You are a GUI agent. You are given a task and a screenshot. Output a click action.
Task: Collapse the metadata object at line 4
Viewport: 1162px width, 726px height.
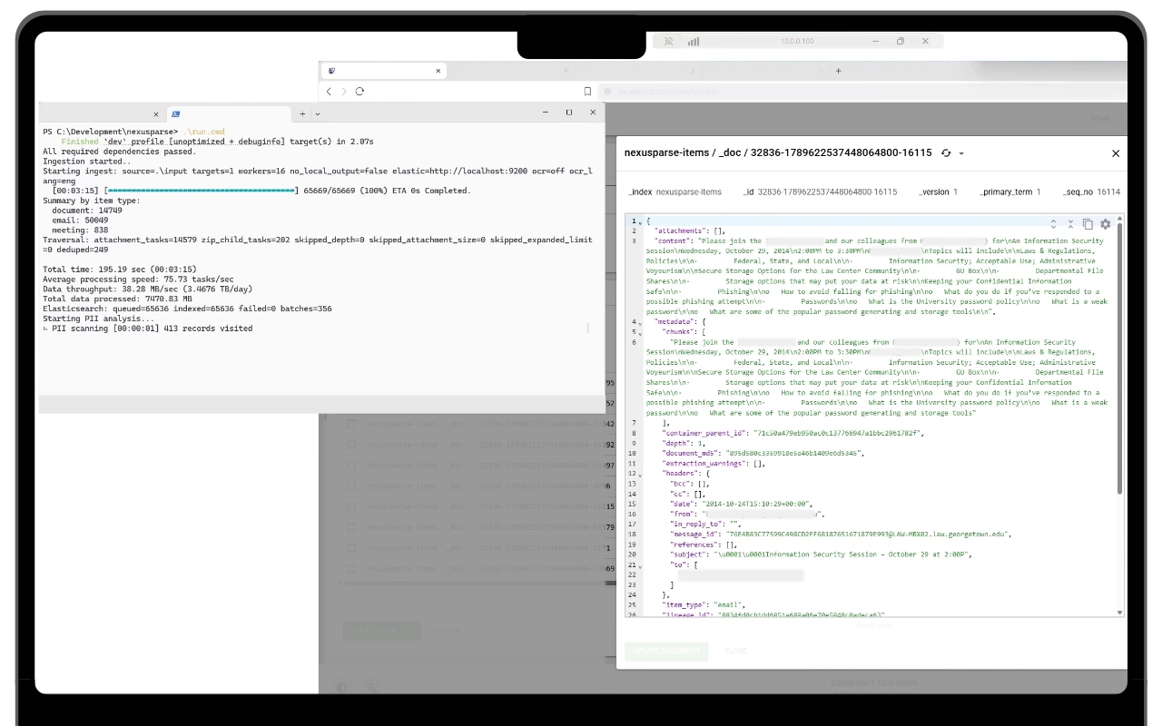pyautogui.click(x=640, y=322)
